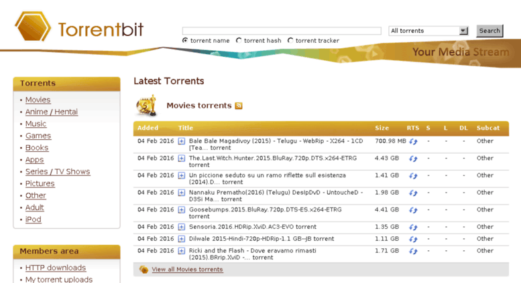Refresh tracker stats for The.Last.Witch.Hunter
521x283 pixels.
pyautogui.click(x=413, y=159)
